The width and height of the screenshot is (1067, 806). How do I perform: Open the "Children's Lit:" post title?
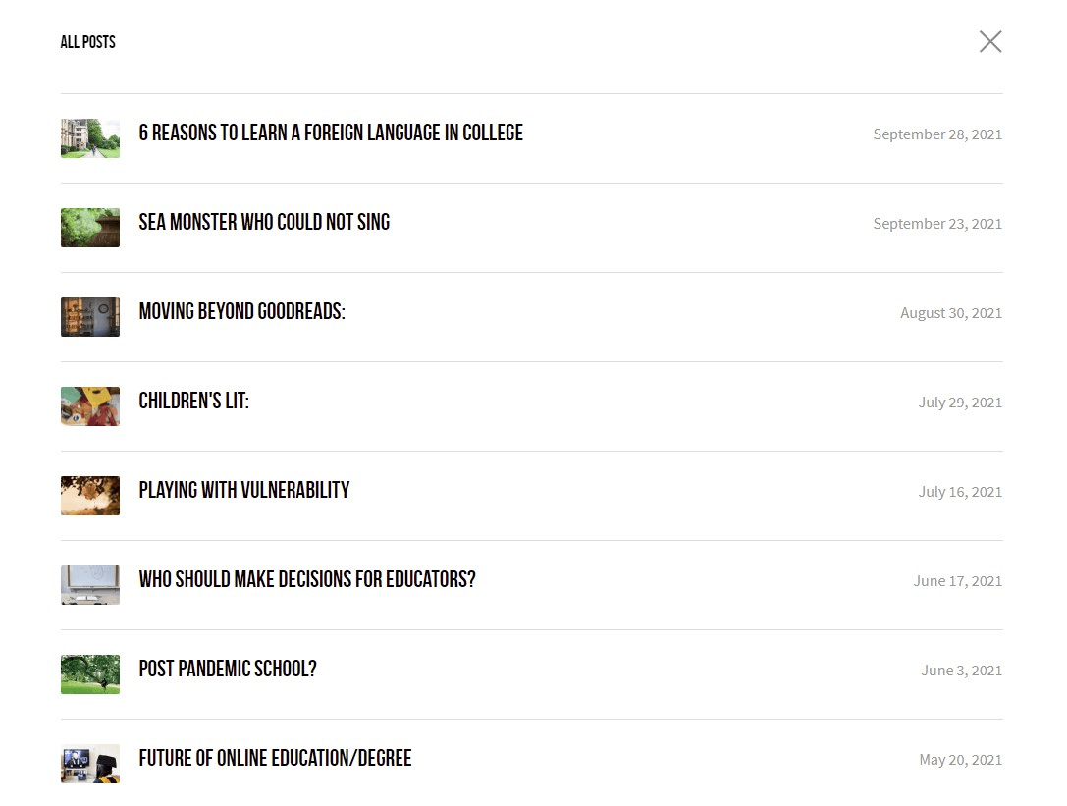(x=193, y=402)
